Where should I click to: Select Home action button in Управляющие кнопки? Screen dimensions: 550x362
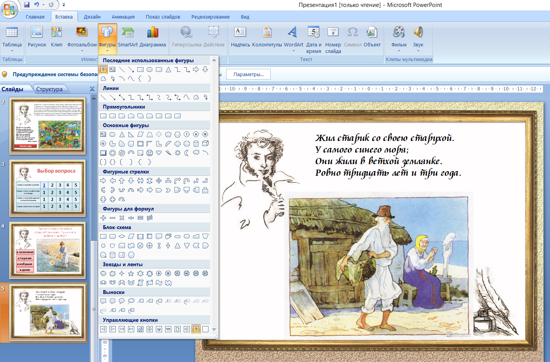point(140,329)
